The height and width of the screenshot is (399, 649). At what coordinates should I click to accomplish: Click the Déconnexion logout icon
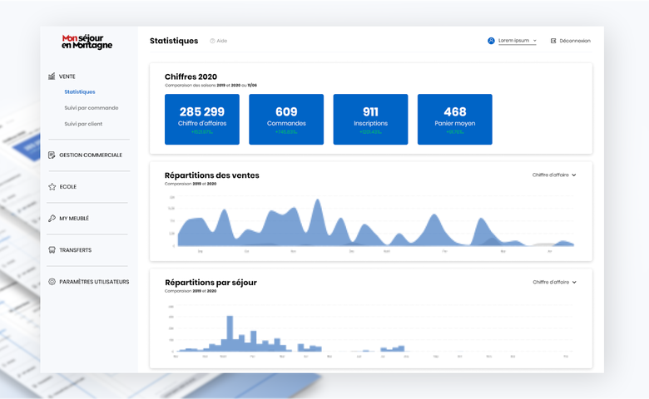click(553, 41)
